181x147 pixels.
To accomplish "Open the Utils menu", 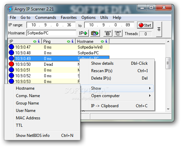I will [104, 18].
